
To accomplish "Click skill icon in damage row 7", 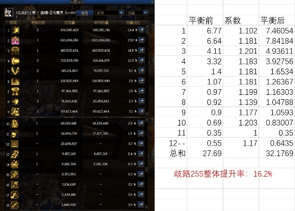I will coord(15,91).
